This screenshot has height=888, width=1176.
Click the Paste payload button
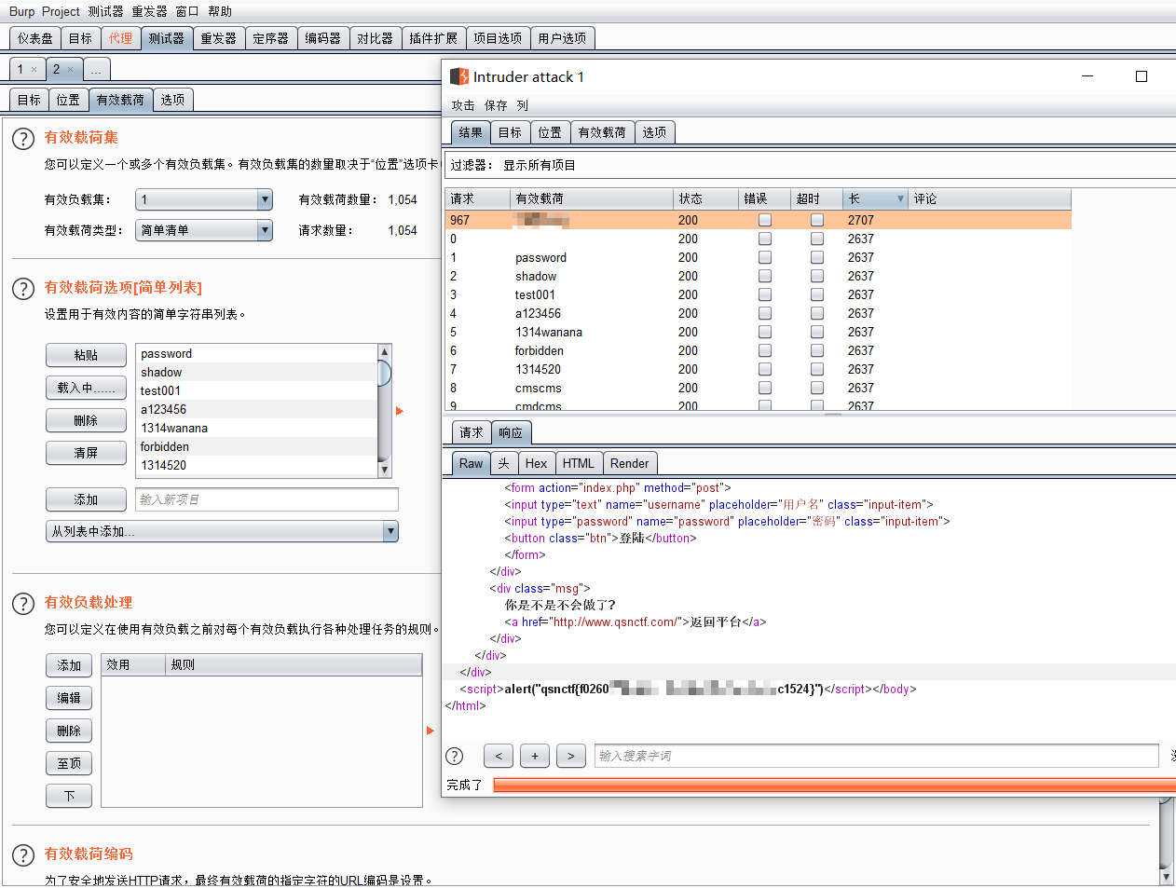click(86, 355)
